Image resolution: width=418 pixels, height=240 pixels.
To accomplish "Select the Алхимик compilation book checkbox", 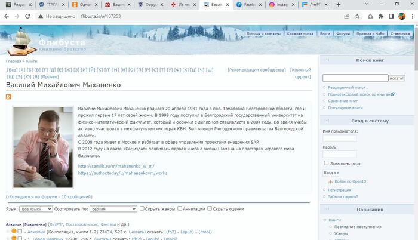I will coord(20,232).
